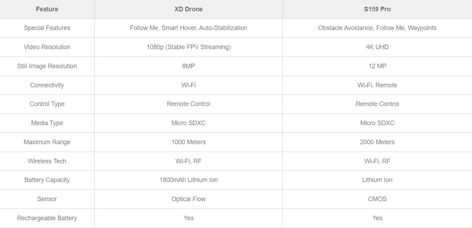Click the Feature column header

tap(47, 9)
